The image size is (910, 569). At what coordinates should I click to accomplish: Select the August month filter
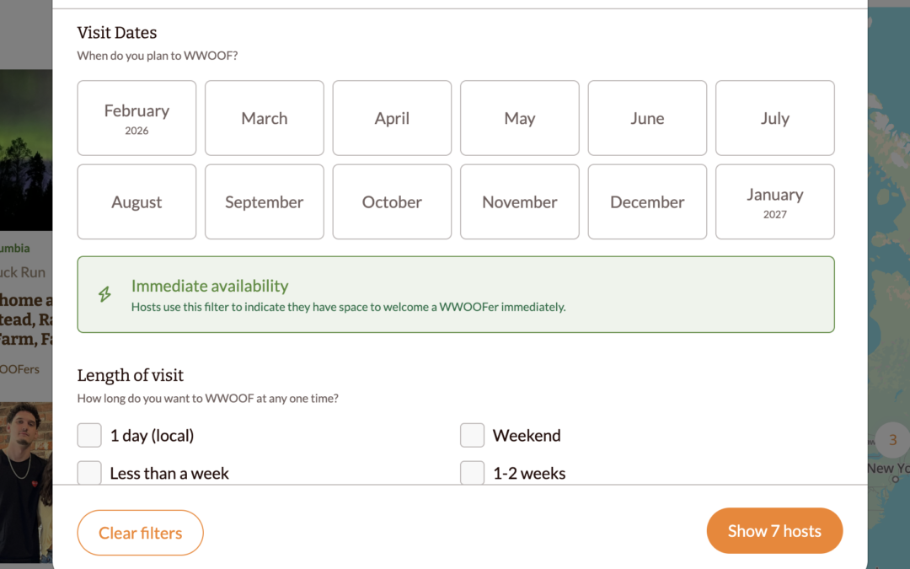136,201
